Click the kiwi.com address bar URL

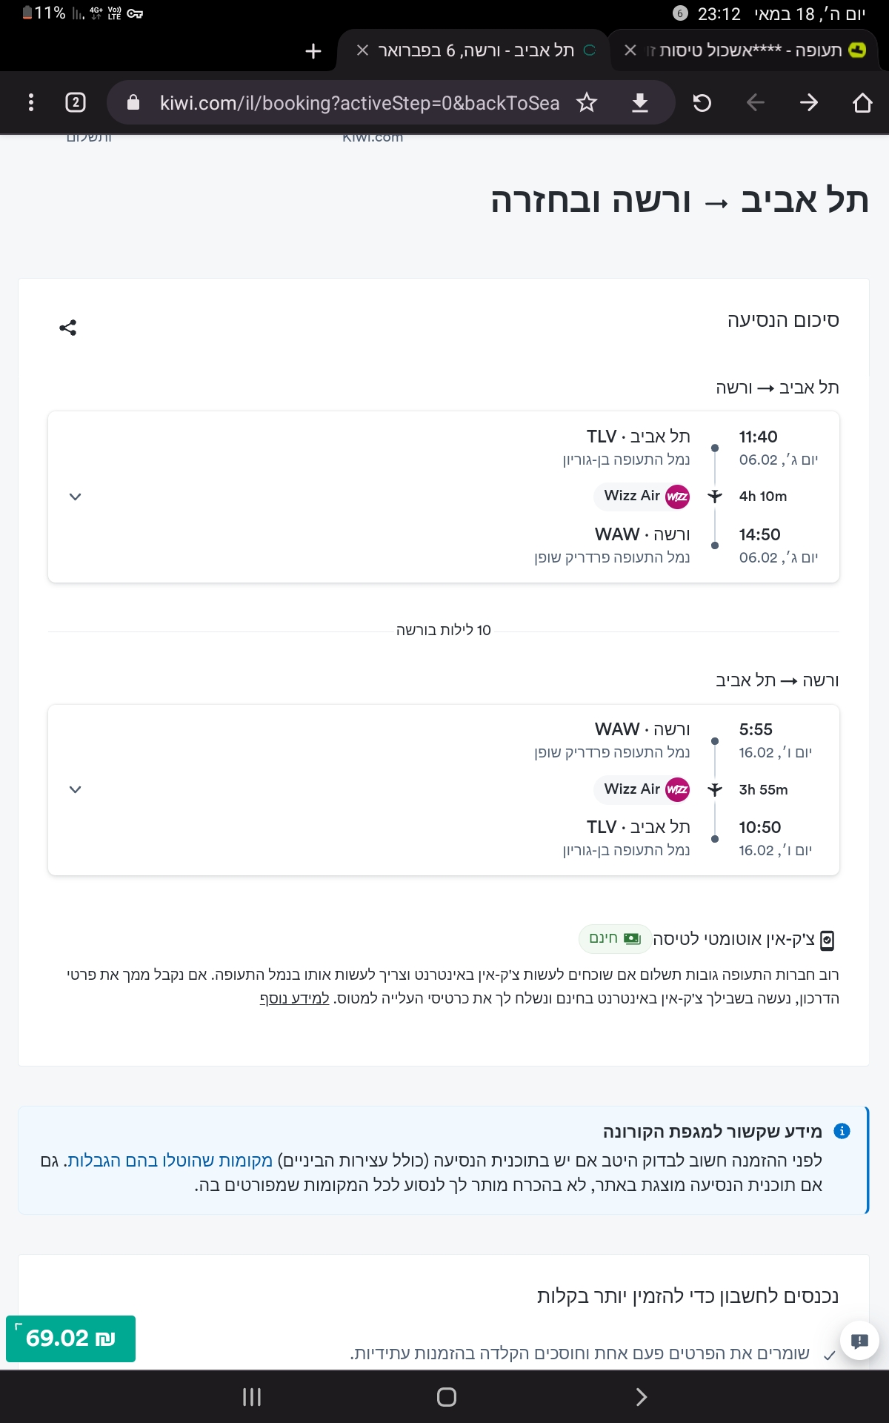(359, 102)
